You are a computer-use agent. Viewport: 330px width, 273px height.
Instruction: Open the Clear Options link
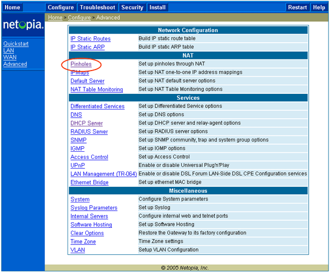point(87,233)
